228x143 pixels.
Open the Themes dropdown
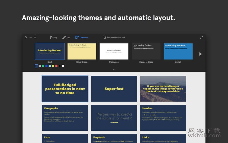pyautogui.click(x=82, y=37)
